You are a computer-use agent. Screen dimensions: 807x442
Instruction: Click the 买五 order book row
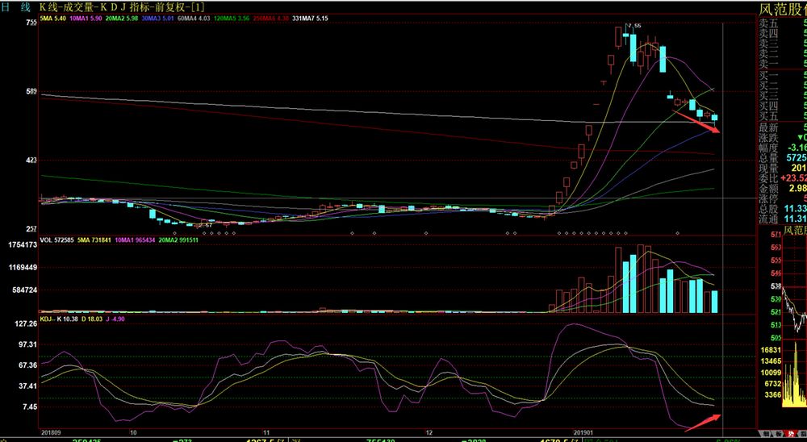[783, 116]
